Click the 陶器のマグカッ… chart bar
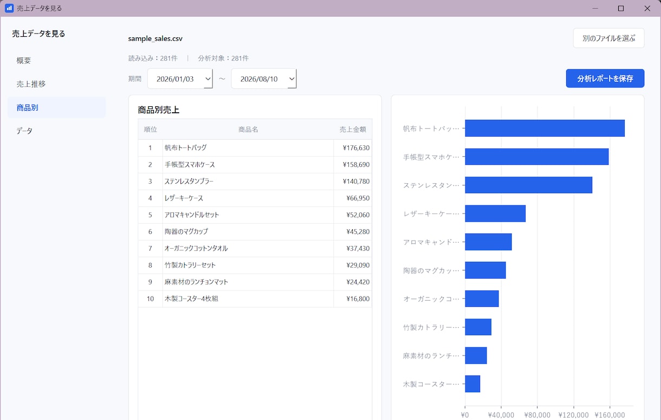This screenshot has height=420, width=661. pyautogui.click(x=485, y=270)
